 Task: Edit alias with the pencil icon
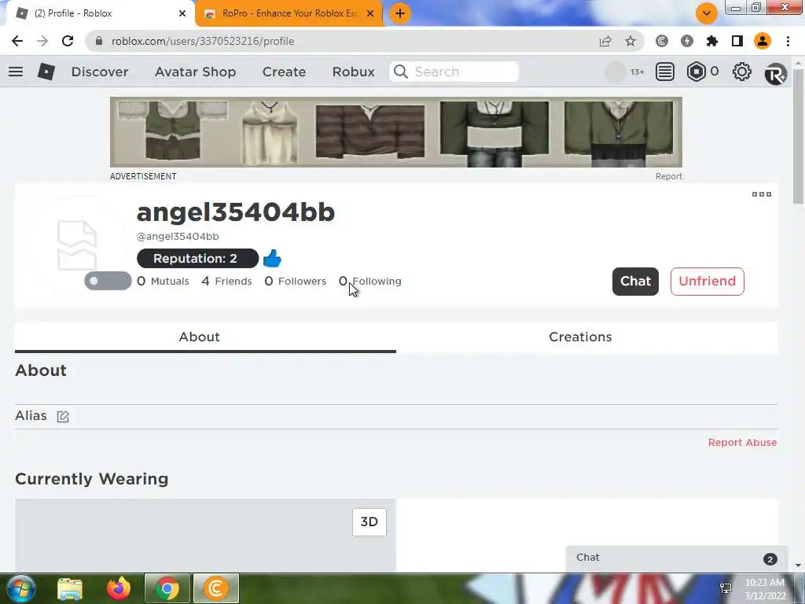tap(63, 416)
